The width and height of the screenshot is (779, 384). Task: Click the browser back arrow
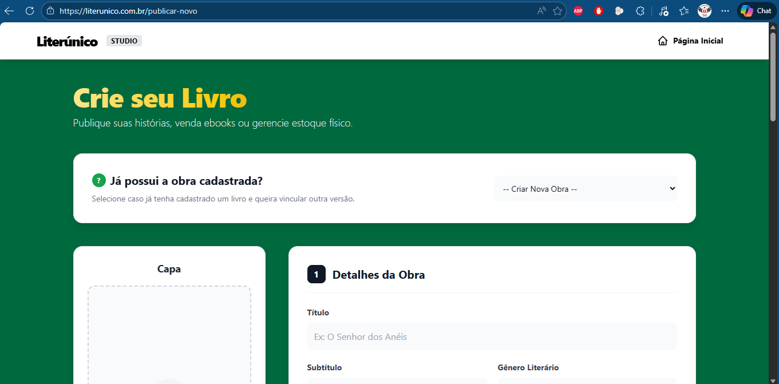pyautogui.click(x=9, y=11)
